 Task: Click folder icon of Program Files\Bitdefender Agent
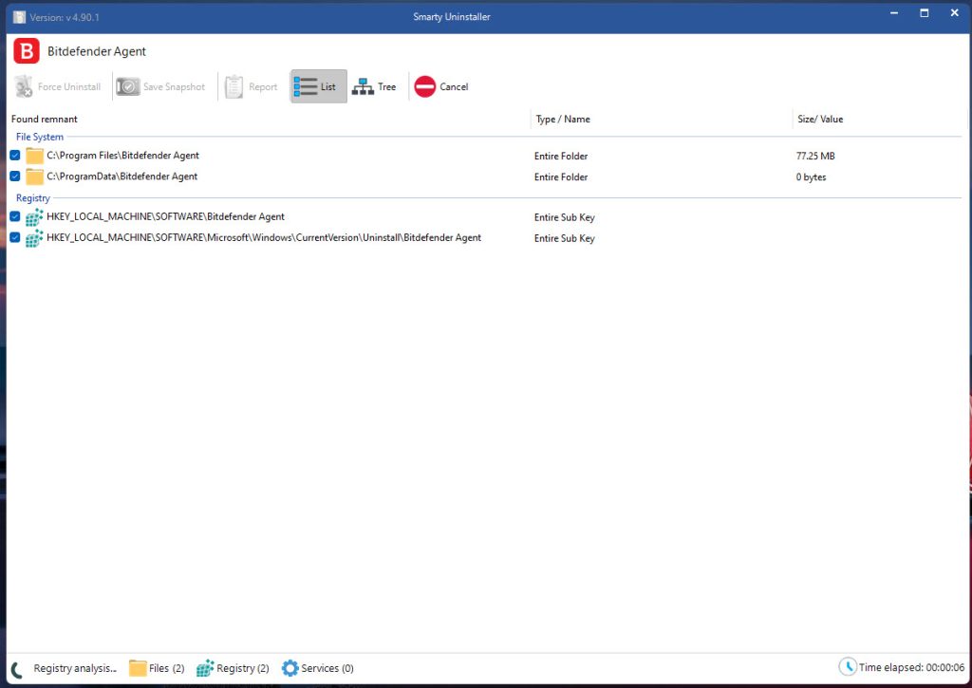click(35, 157)
